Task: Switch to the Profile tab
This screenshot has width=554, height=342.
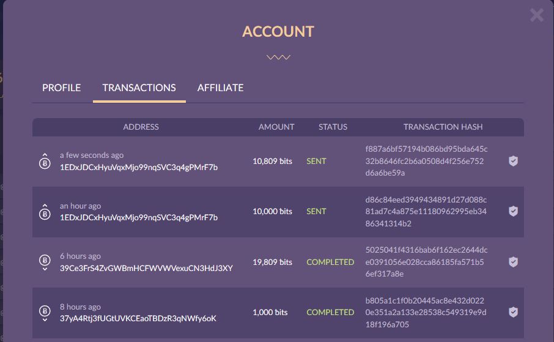Action: [61, 87]
